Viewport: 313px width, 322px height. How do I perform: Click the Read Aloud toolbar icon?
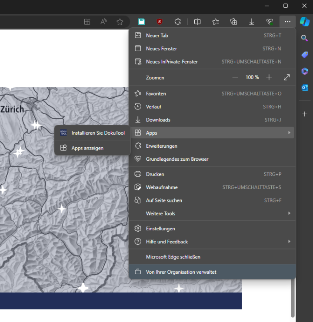click(x=104, y=22)
